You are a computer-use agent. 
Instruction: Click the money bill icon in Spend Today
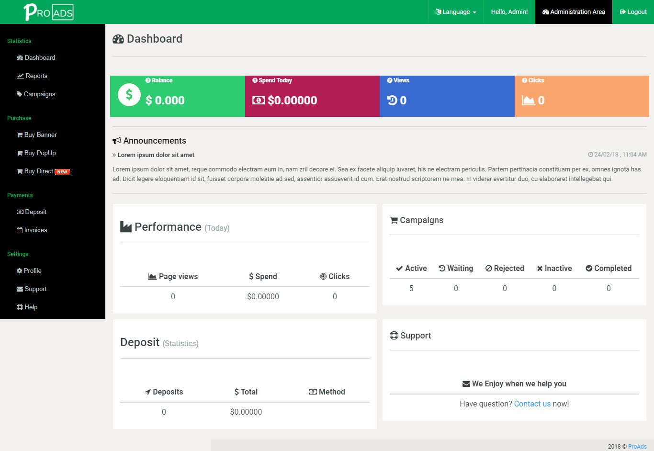[259, 100]
